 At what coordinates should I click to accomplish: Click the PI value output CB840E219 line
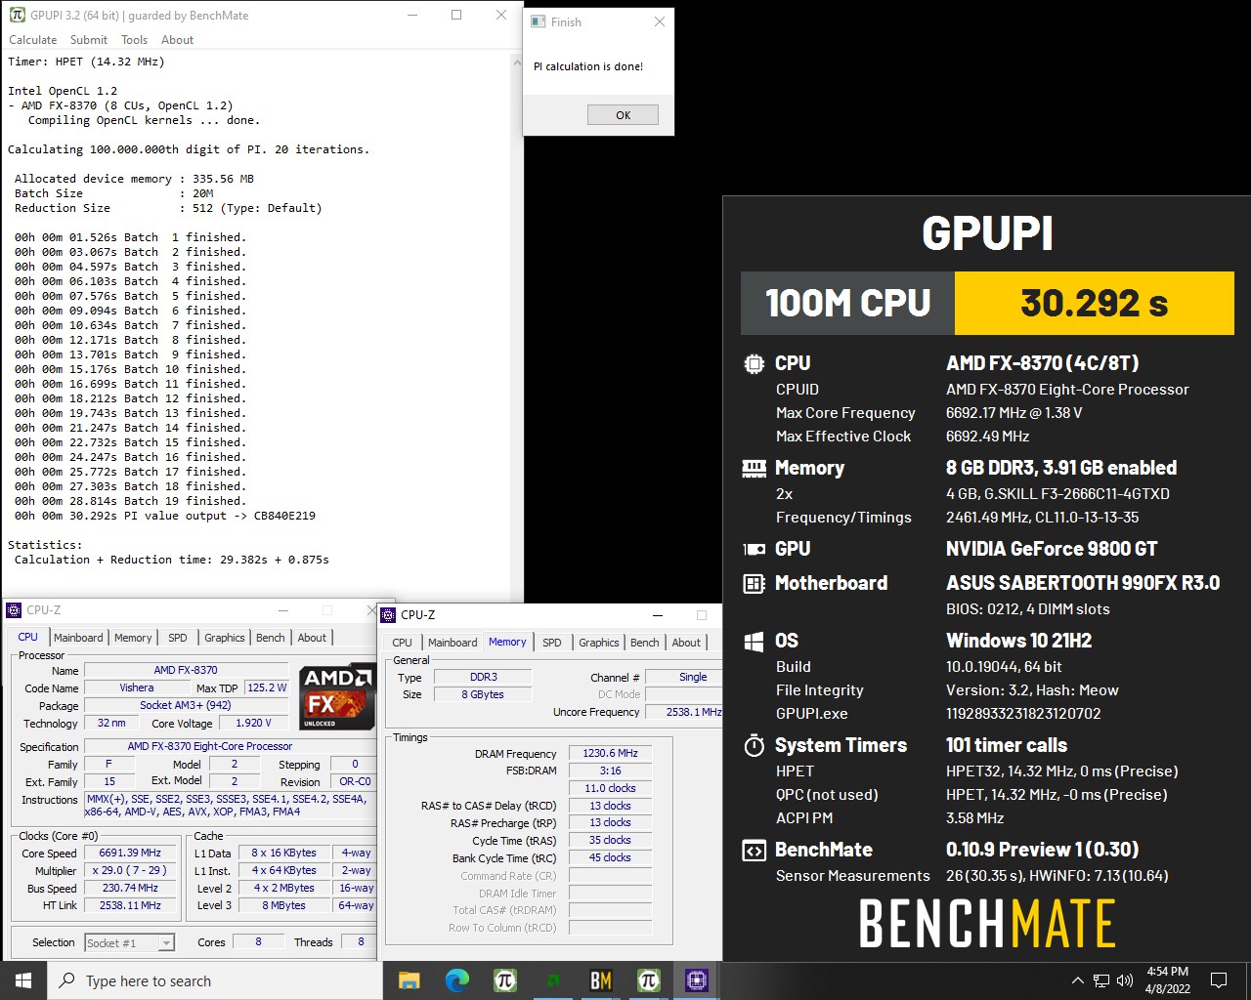165,516
